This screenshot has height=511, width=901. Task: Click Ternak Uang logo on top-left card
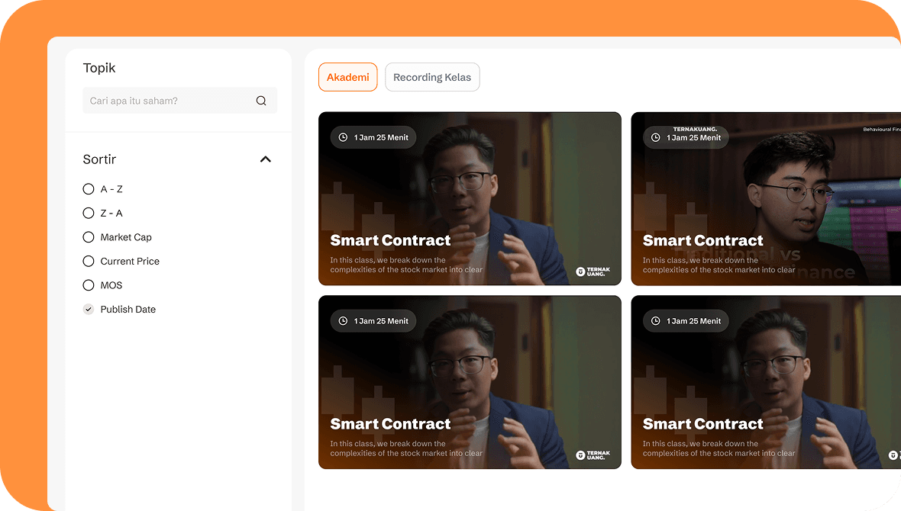(x=593, y=272)
